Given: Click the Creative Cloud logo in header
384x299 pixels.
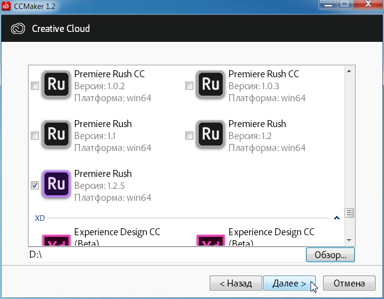Looking at the screenshot, I should coord(18,28).
